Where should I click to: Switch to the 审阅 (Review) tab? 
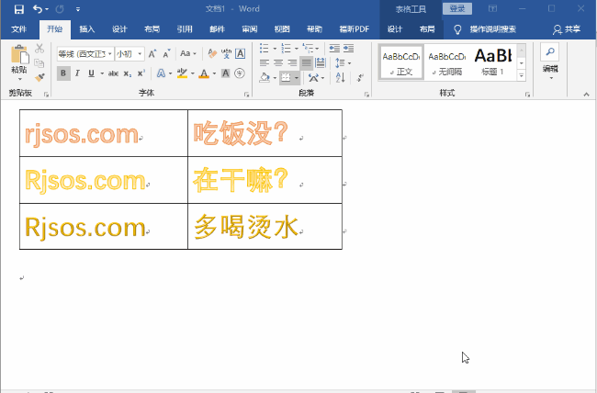(x=250, y=29)
